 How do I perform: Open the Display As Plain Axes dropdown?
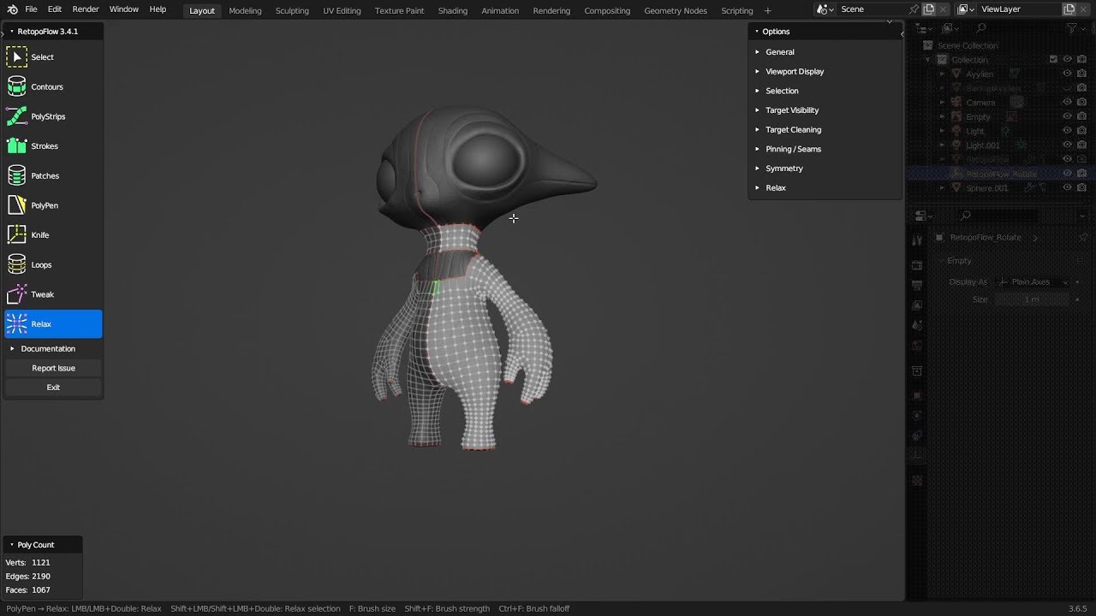1031,282
